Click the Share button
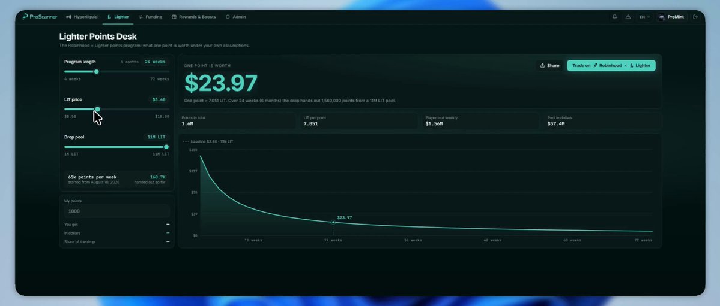 (549, 65)
